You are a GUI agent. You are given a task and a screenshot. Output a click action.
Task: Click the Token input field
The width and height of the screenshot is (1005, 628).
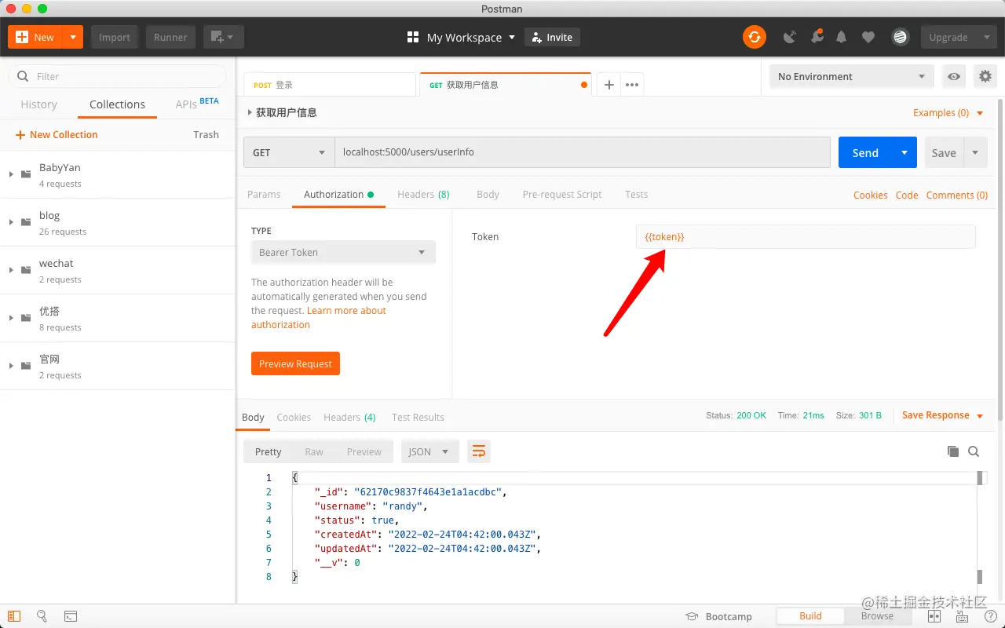[806, 236]
